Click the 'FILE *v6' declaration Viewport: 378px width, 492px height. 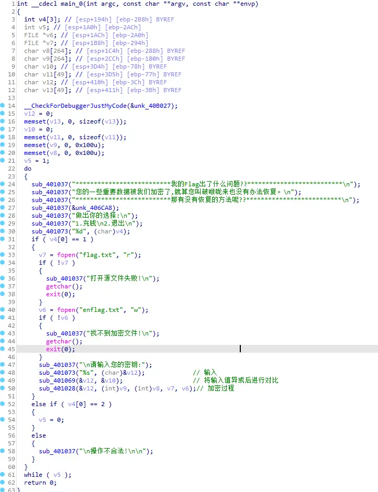click(40, 35)
